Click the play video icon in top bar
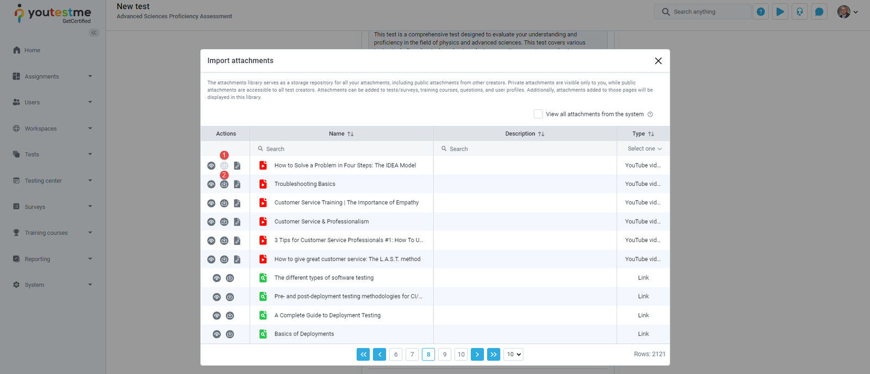The width and height of the screenshot is (870, 374). 780,12
